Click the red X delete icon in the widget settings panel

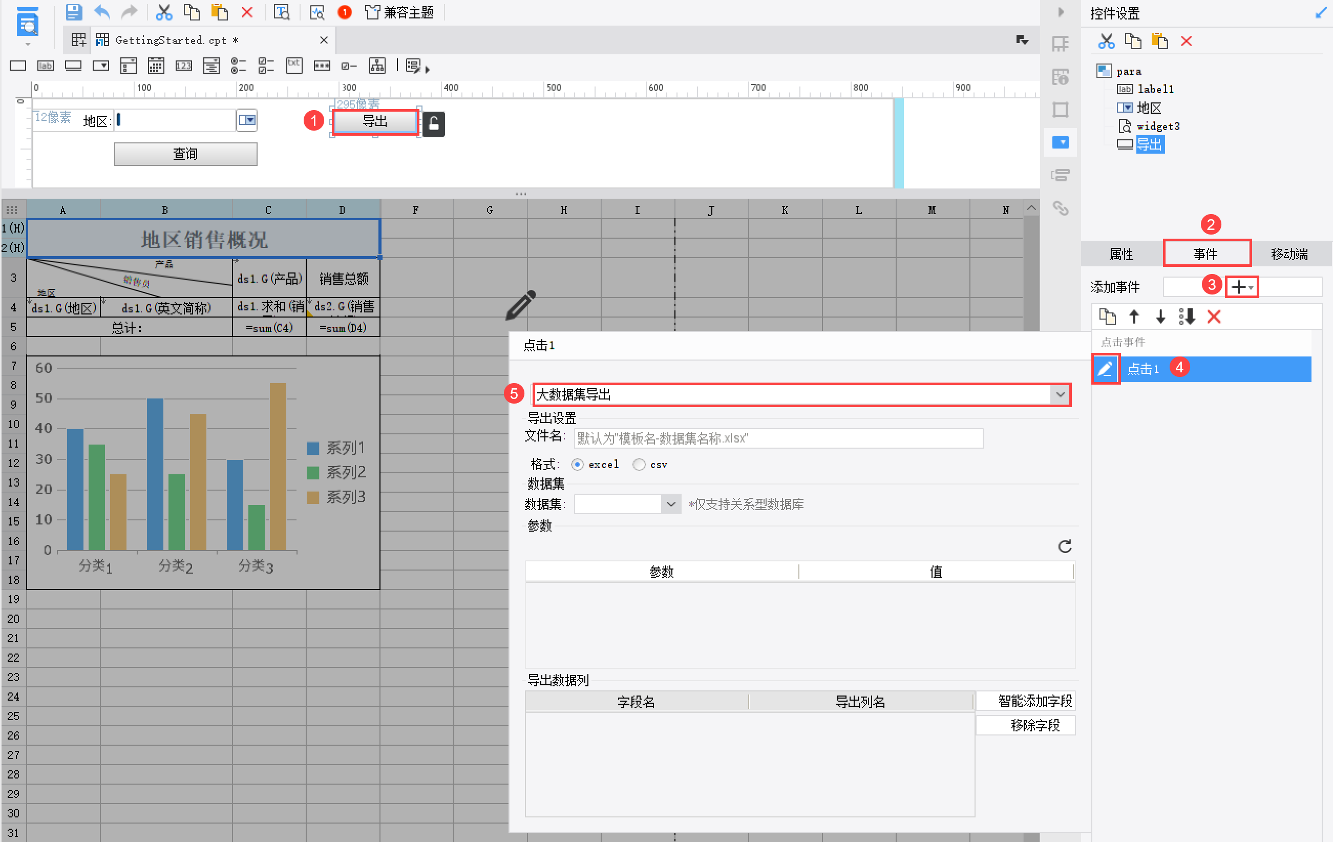pos(1186,41)
